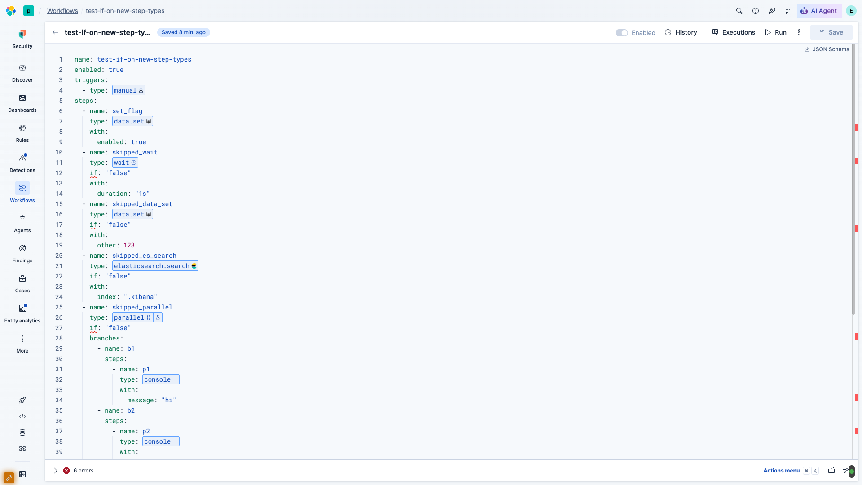Click 'skipped_es_search' name on line 20
Image resolution: width=862 pixels, height=485 pixels.
144,256
